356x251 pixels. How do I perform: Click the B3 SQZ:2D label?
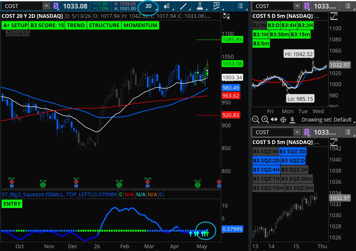pos(266,161)
